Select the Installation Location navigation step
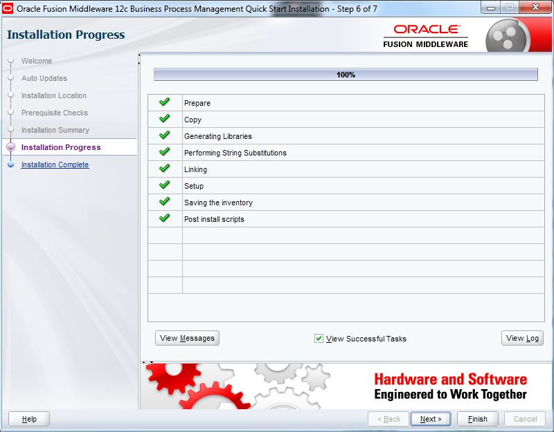The image size is (554, 432). click(54, 95)
